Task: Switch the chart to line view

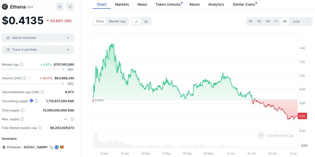Action: coord(137,22)
